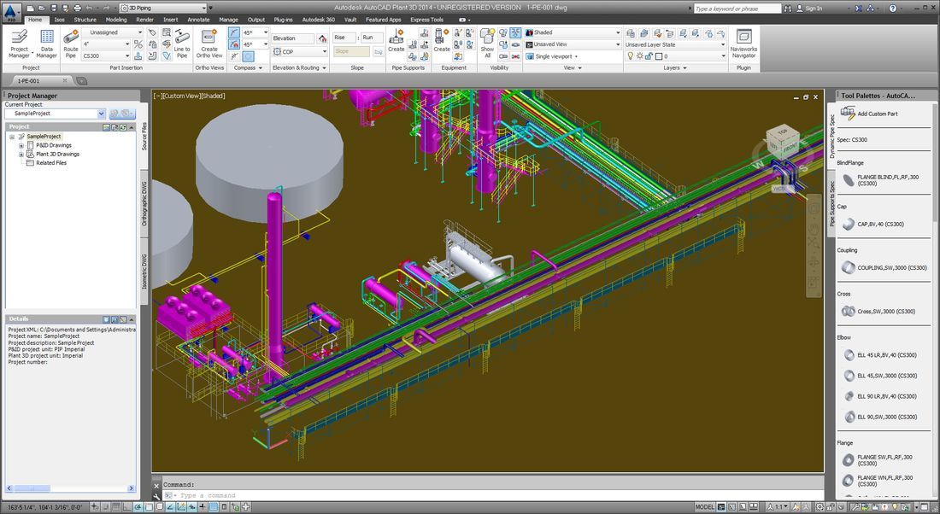Toggle the highlighted visibility button beside Show All
Image resolution: width=940 pixels, height=514 pixels.
pyautogui.click(x=515, y=33)
